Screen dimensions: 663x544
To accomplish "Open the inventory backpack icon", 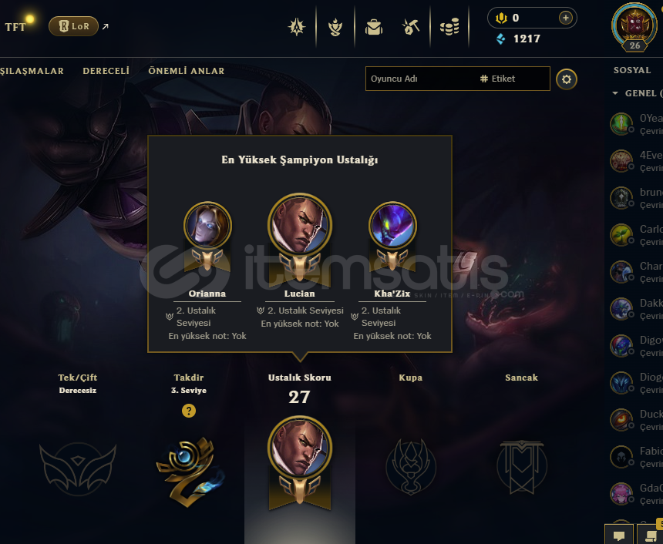I will (x=374, y=28).
